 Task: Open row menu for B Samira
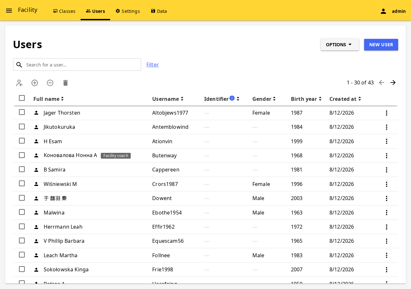click(x=387, y=170)
